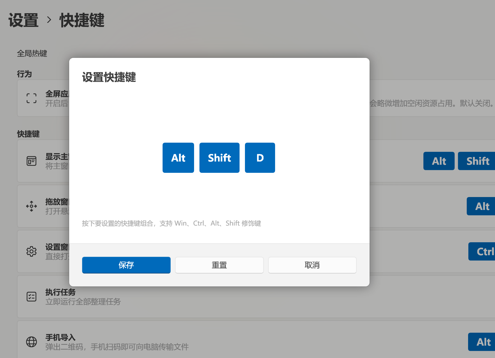Click the 快捷键 breadcrumb title
The width and height of the screenshot is (495, 358).
[82, 20]
